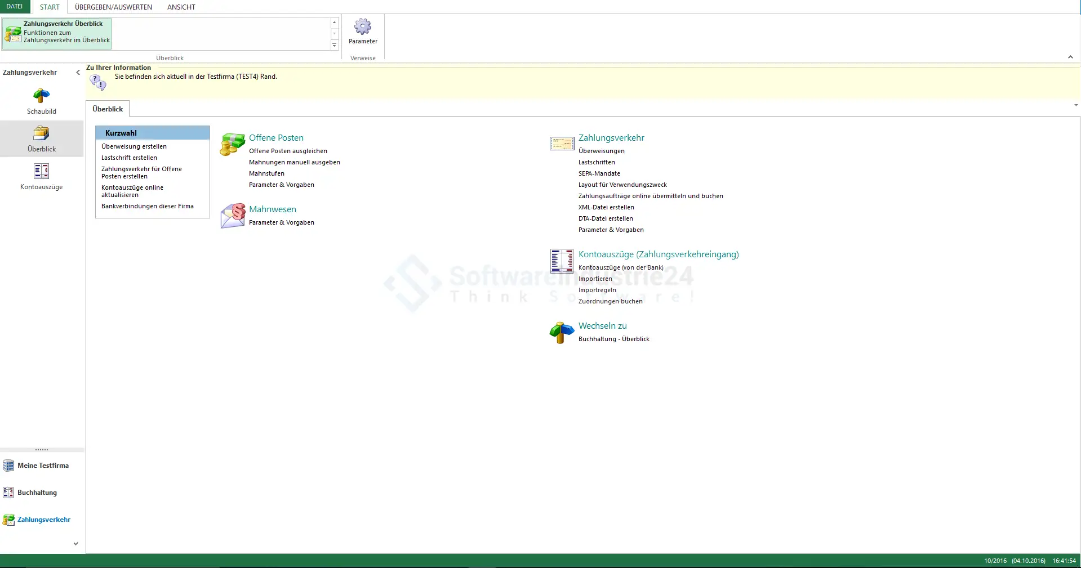The image size is (1081, 568).
Task: Click the Kontoauszüge (Zahlungsverkehreingang) icon
Action: point(561,261)
